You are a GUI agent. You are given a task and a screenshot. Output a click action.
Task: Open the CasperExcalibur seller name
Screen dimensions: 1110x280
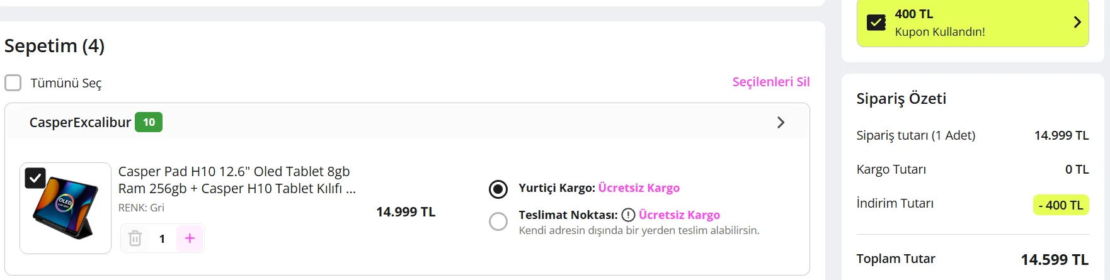coord(80,122)
